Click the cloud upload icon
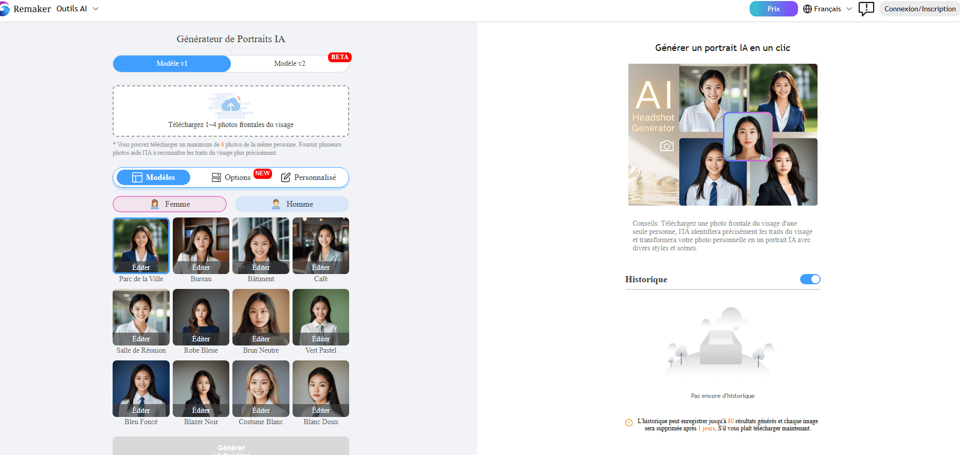Image resolution: width=960 pixels, height=455 pixels. [x=231, y=105]
